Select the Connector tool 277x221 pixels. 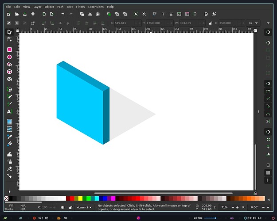pos(10,176)
